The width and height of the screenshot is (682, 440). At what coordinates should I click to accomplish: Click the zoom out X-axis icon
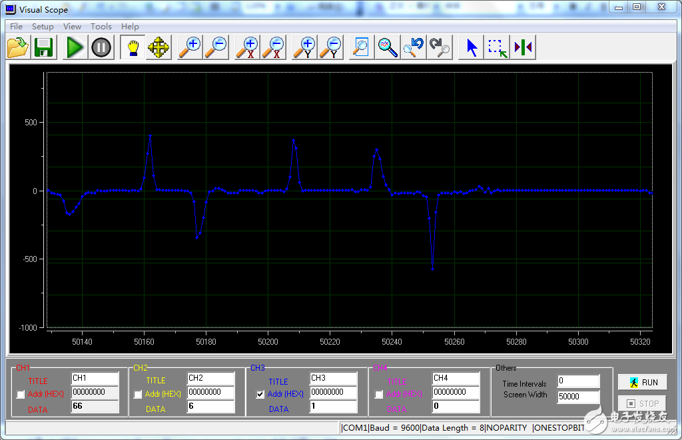(x=273, y=47)
